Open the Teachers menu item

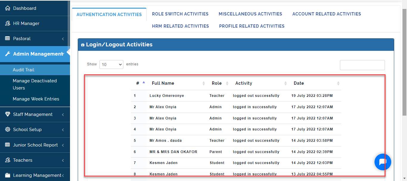pyautogui.click(x=35, y=160)
